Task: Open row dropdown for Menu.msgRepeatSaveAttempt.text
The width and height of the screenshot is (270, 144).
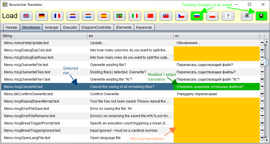Action: 262,101
